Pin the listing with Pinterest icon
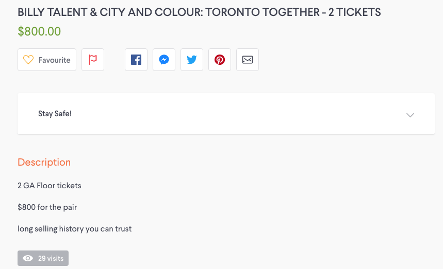 (220, 60)
